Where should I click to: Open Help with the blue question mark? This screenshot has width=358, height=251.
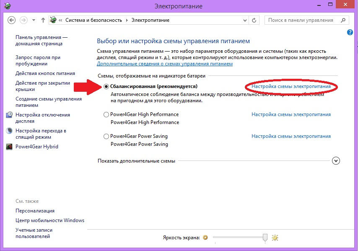pos(350,32)
